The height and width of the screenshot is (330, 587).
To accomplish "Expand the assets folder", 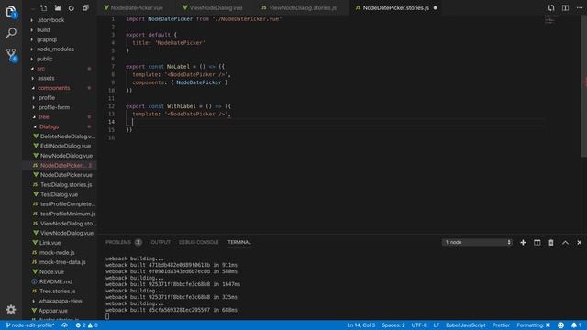I will [46, 79].
